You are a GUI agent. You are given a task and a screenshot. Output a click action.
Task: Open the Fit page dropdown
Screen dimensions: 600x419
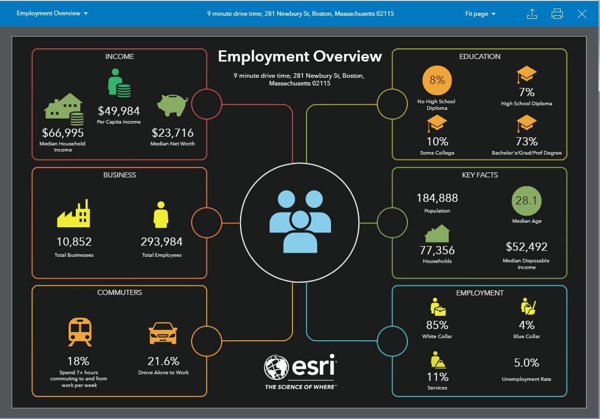[x=479, y=14]
